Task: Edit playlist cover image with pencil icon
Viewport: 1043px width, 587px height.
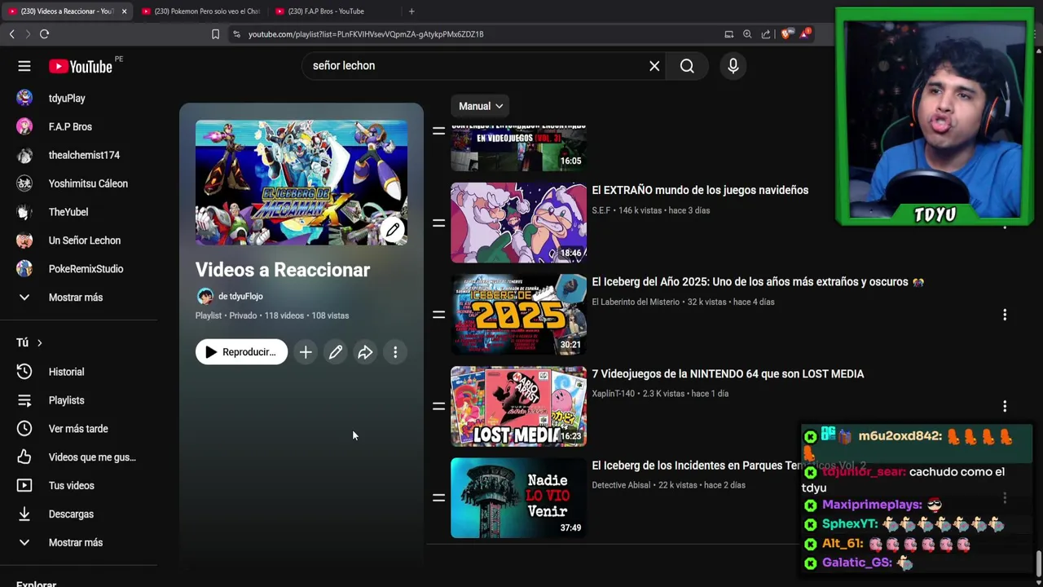Action: (x=392, y=230)
